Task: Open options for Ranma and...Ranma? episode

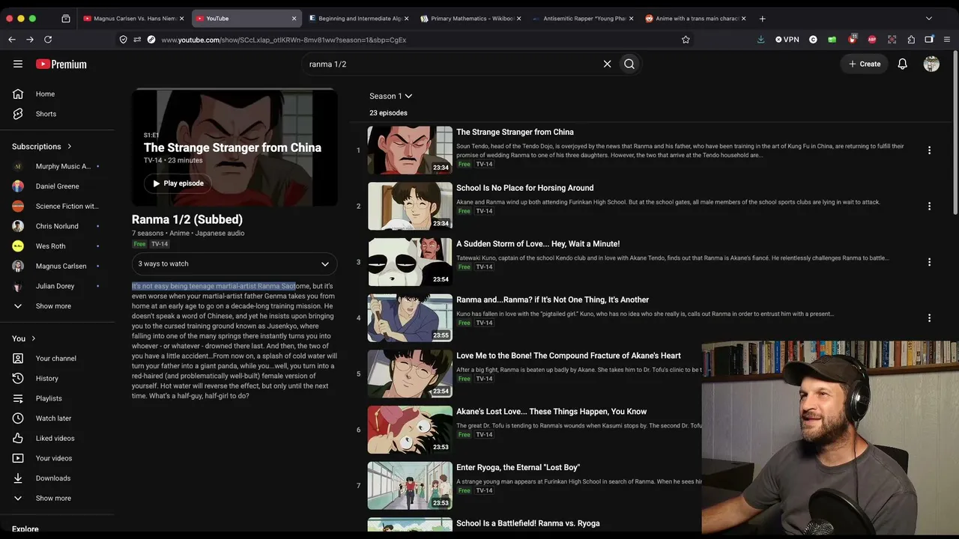Action: point(929,318)
